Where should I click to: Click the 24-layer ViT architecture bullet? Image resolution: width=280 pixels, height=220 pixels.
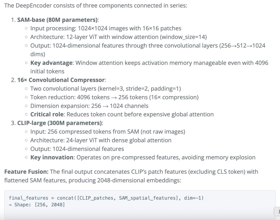click(x=101, y=140)
